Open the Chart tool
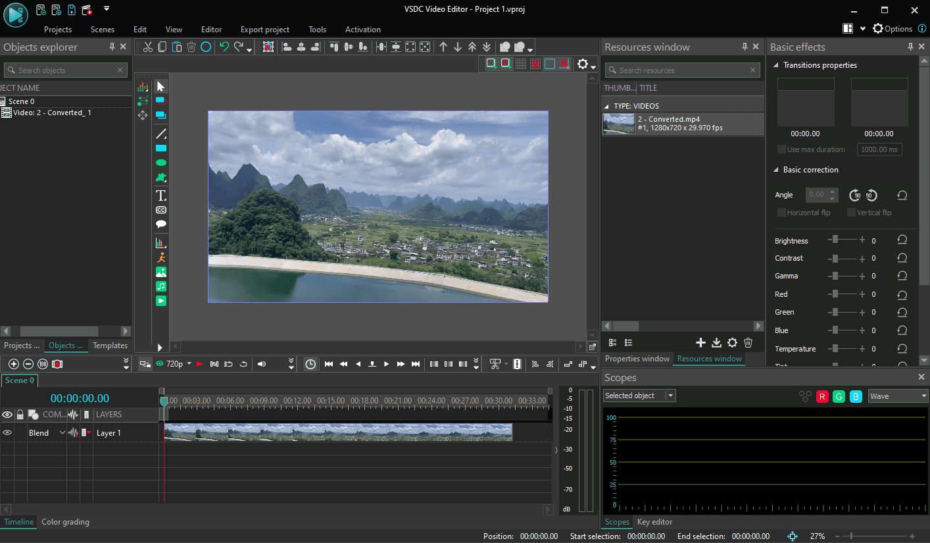This screenshot has width=930, height=543. [x=160, y=242]
